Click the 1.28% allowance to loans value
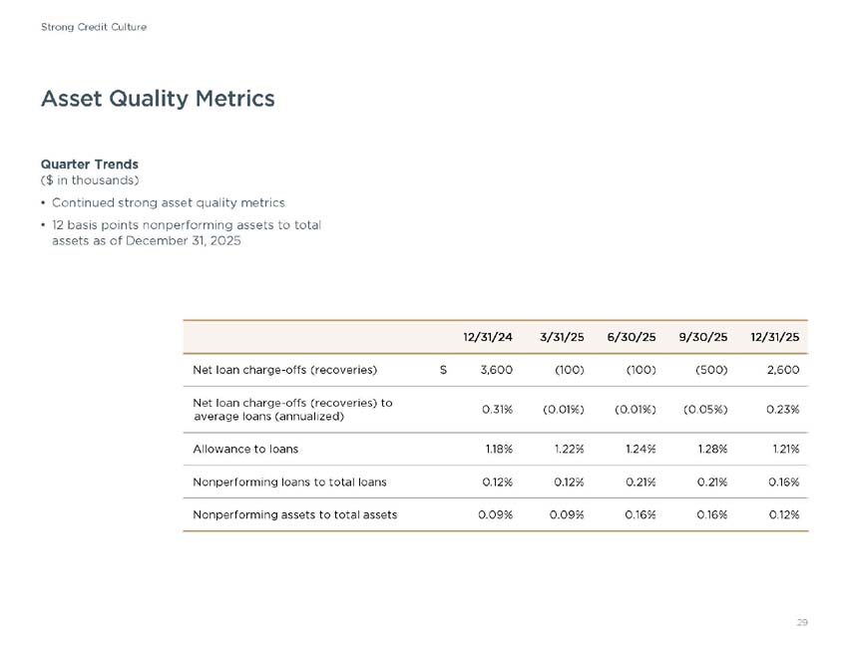The width and height of the screenshot is (848, 646). 711,450
